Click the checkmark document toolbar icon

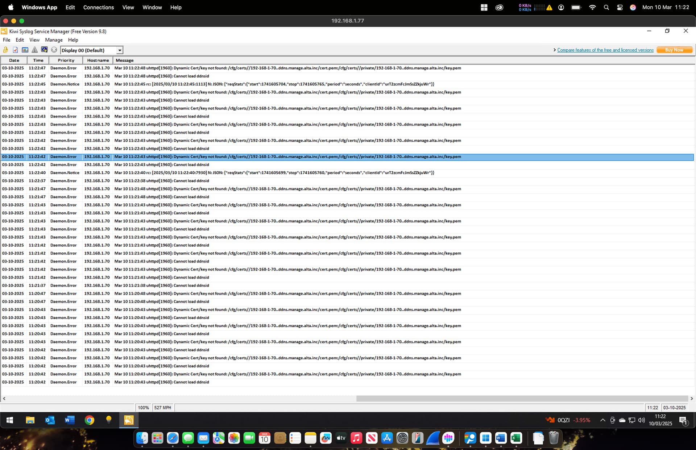(x=15, y=50)
